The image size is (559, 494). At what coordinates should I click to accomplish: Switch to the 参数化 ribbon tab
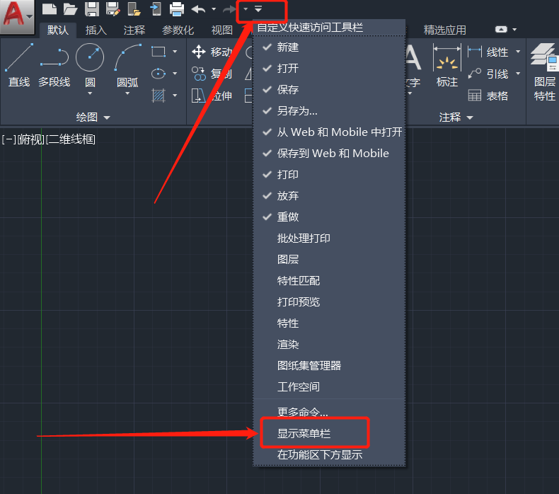[x=178, y=30]
